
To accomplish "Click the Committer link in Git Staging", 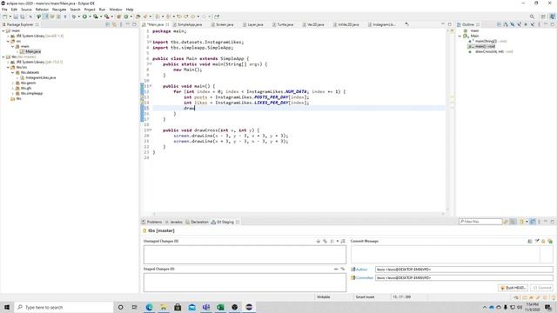I will 365,278.
